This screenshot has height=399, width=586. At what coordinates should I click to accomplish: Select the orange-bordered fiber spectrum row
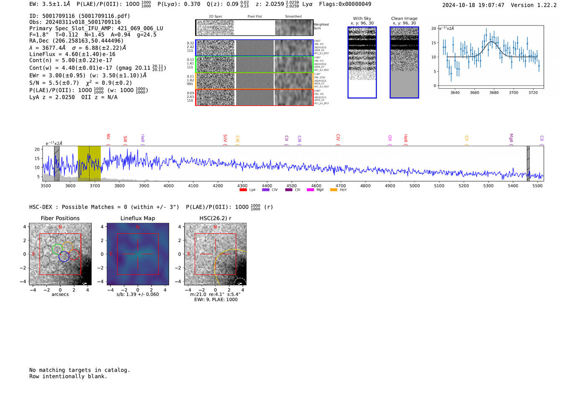[x=254, y=81]
